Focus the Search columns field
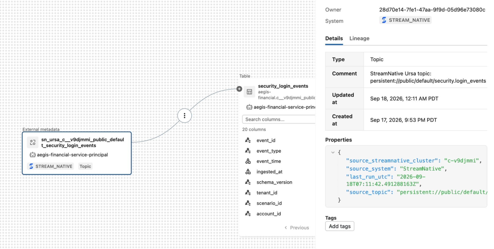The image size is (494, 249). 279,119
